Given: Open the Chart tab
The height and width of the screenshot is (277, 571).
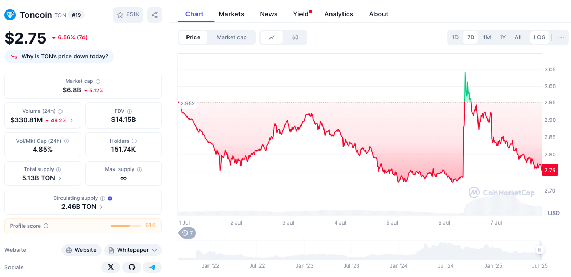Looking at the screenshot, I should 194,14.
